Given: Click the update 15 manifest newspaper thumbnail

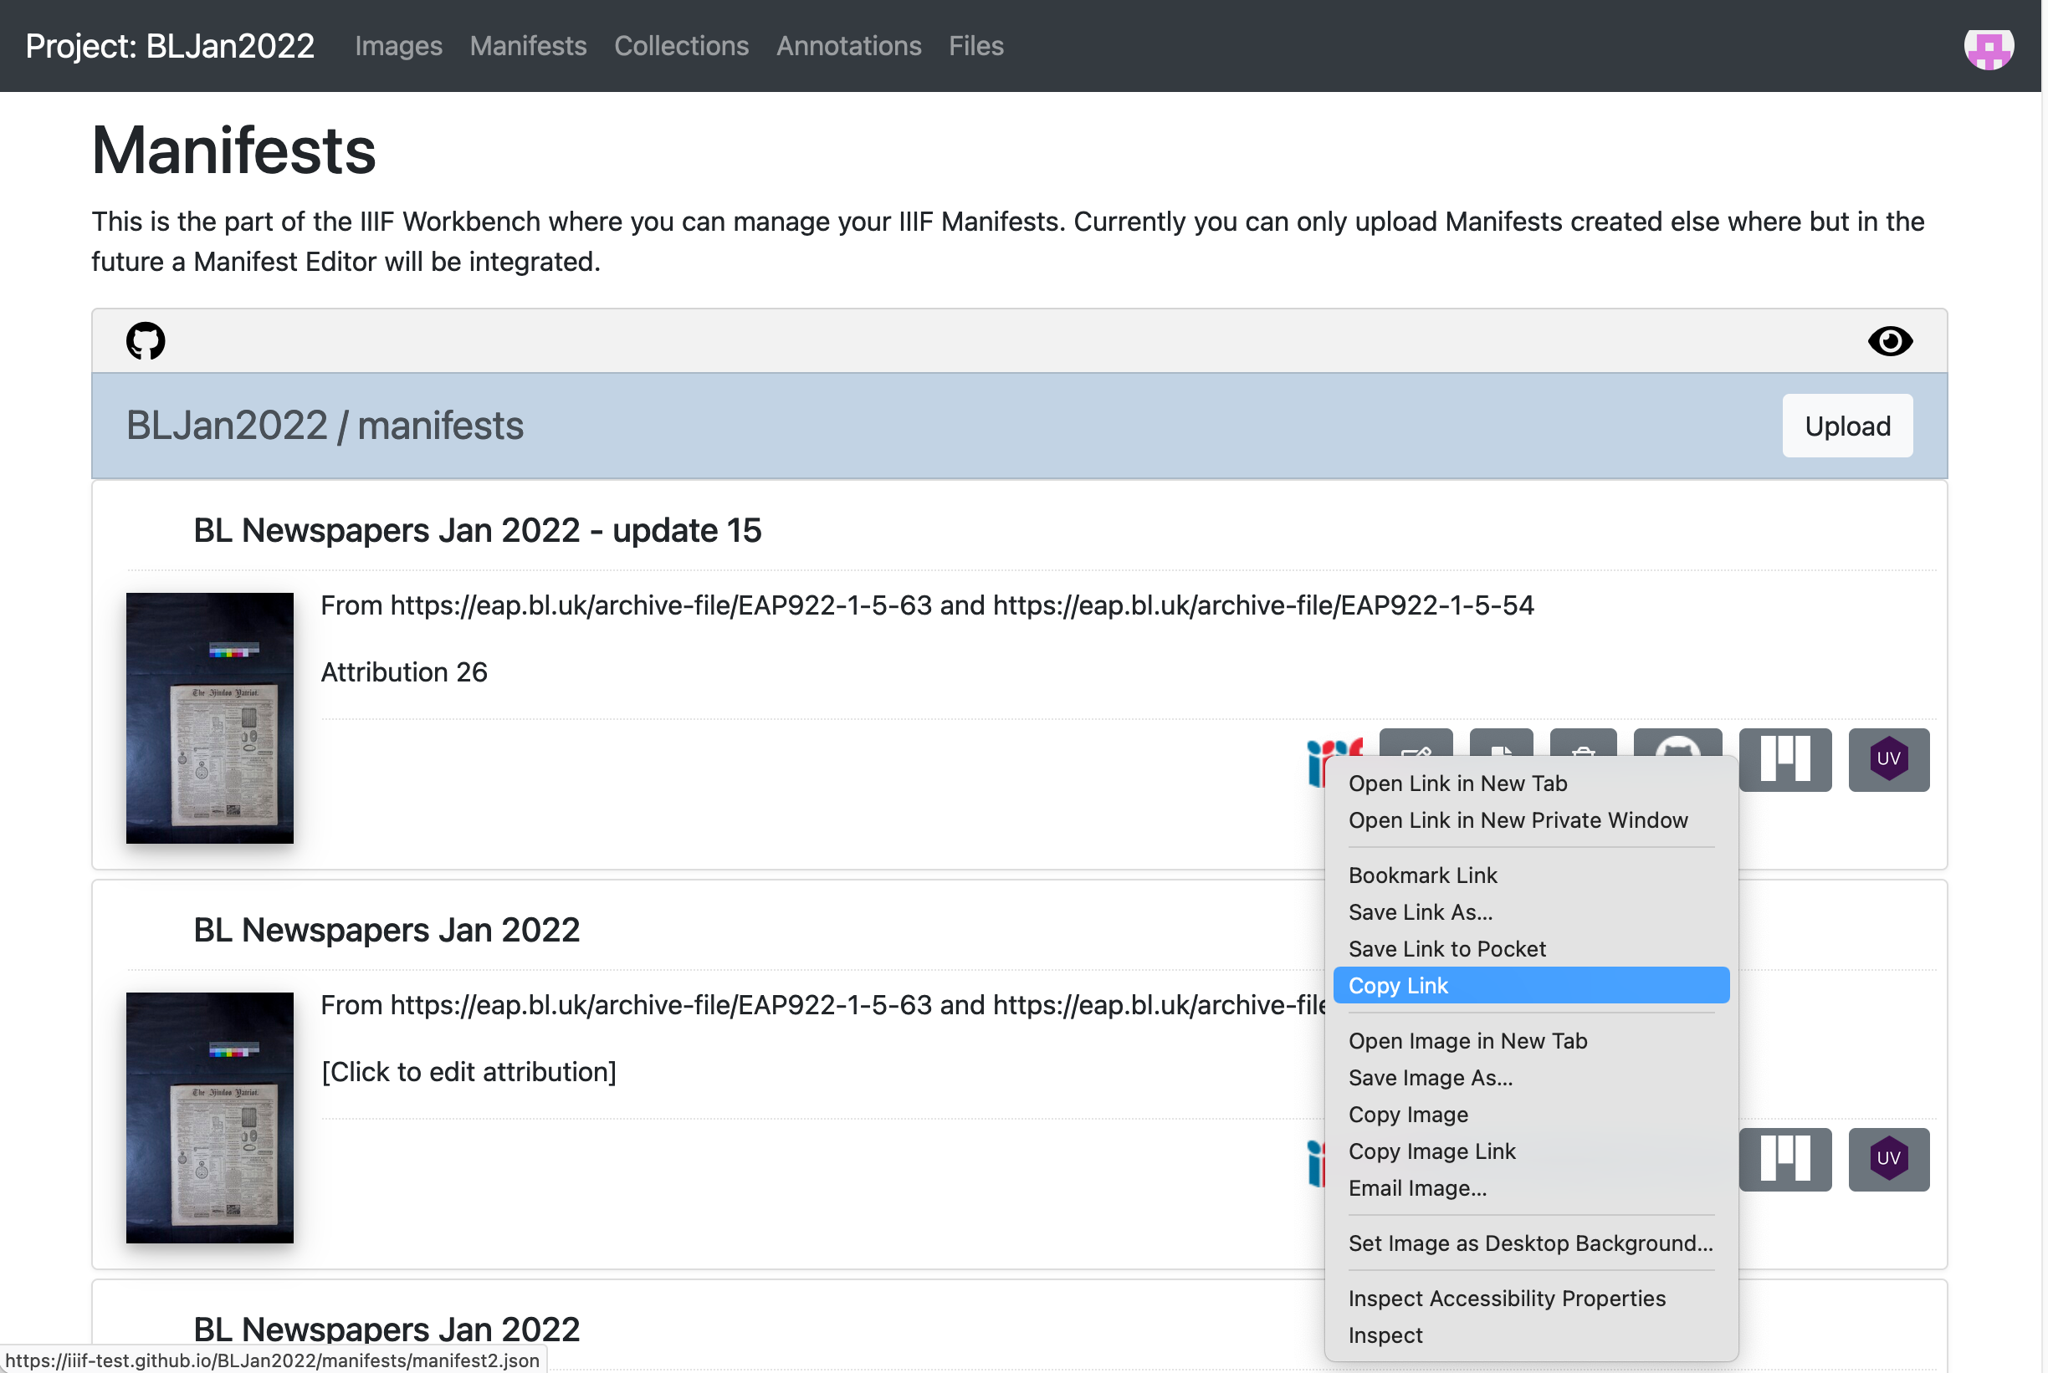Looking at the screenshot, I should point(209,718).
